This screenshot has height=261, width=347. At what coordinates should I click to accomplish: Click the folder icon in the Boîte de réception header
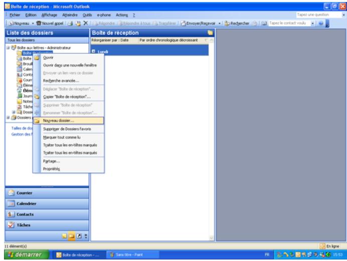[x=210, y=33]
